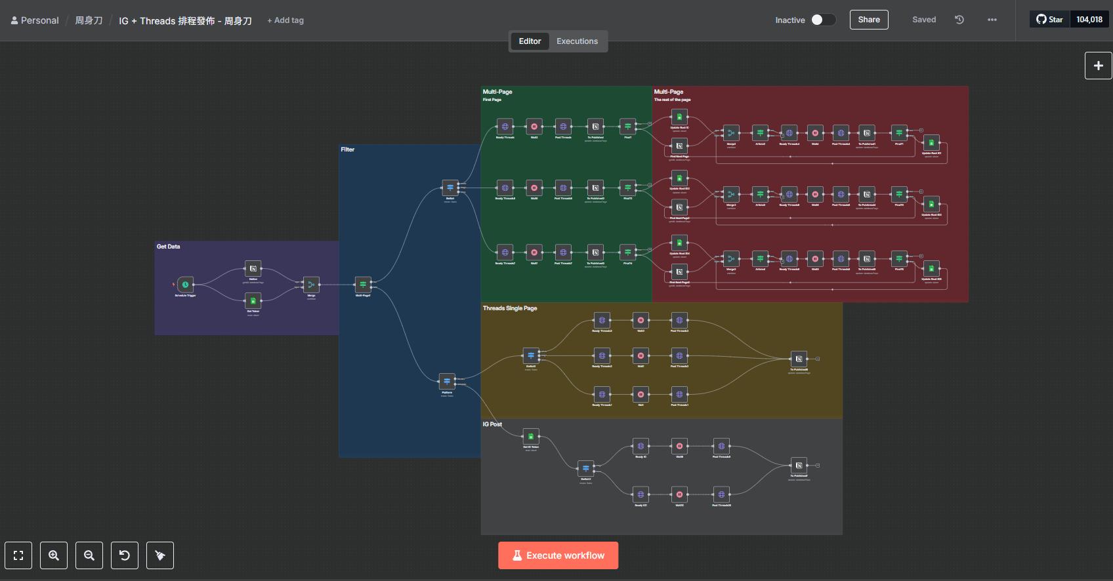Switch to the Editor tab

[530, 41]
